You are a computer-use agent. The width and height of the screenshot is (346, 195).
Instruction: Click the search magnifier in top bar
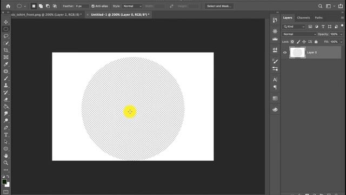(320, 6)
